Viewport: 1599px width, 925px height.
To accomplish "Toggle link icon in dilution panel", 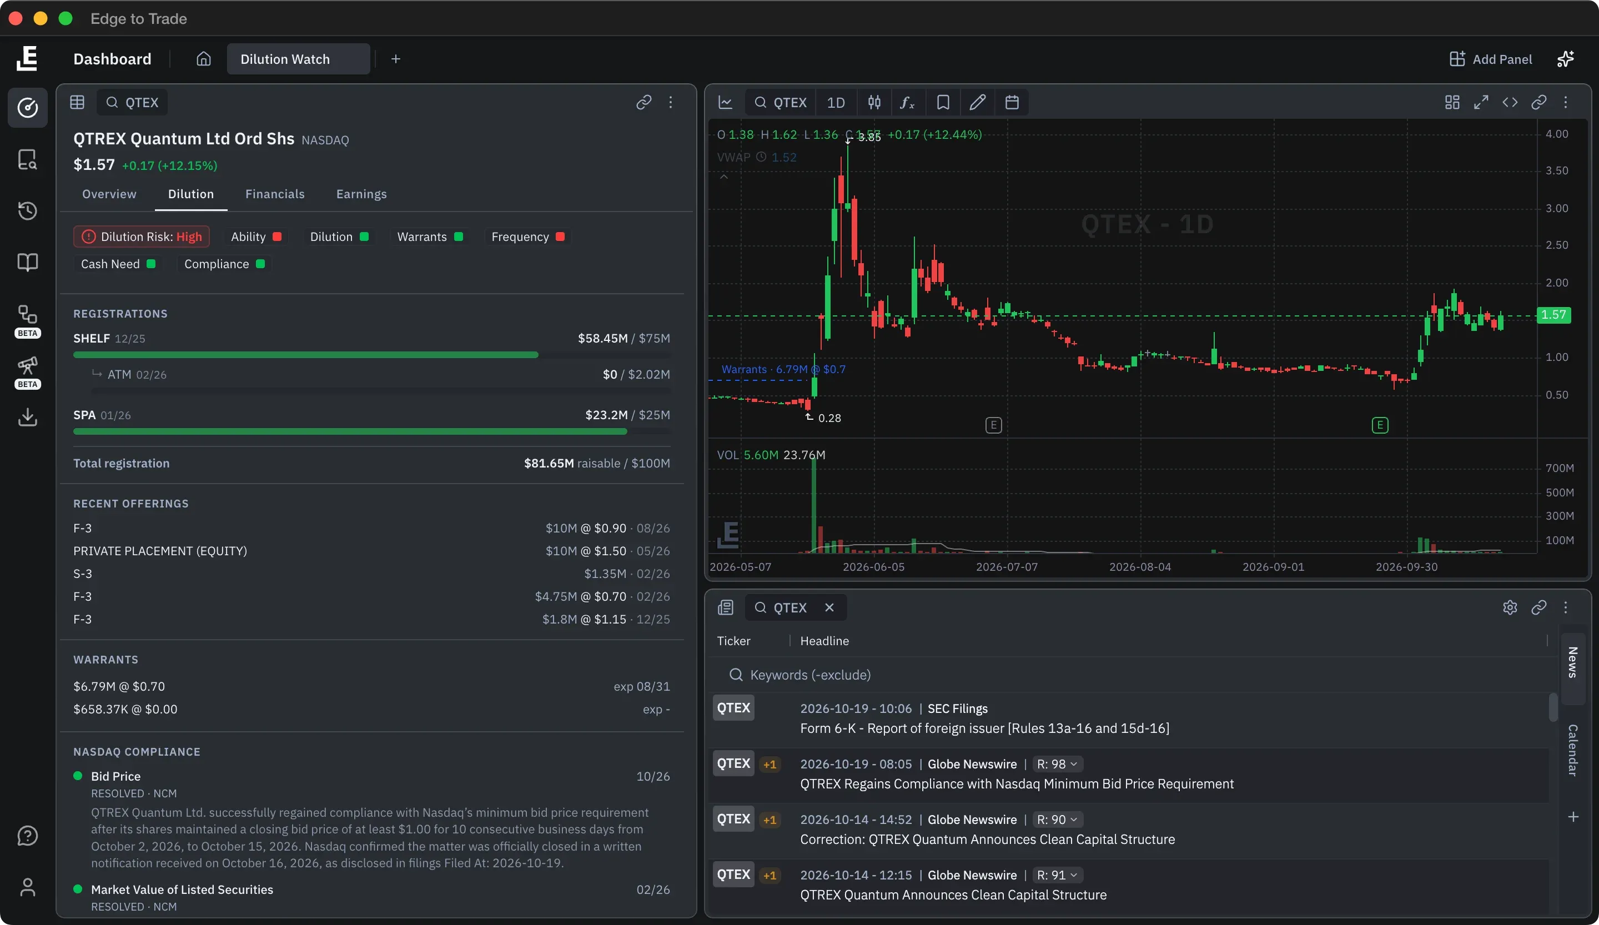I will pos(644,102).
